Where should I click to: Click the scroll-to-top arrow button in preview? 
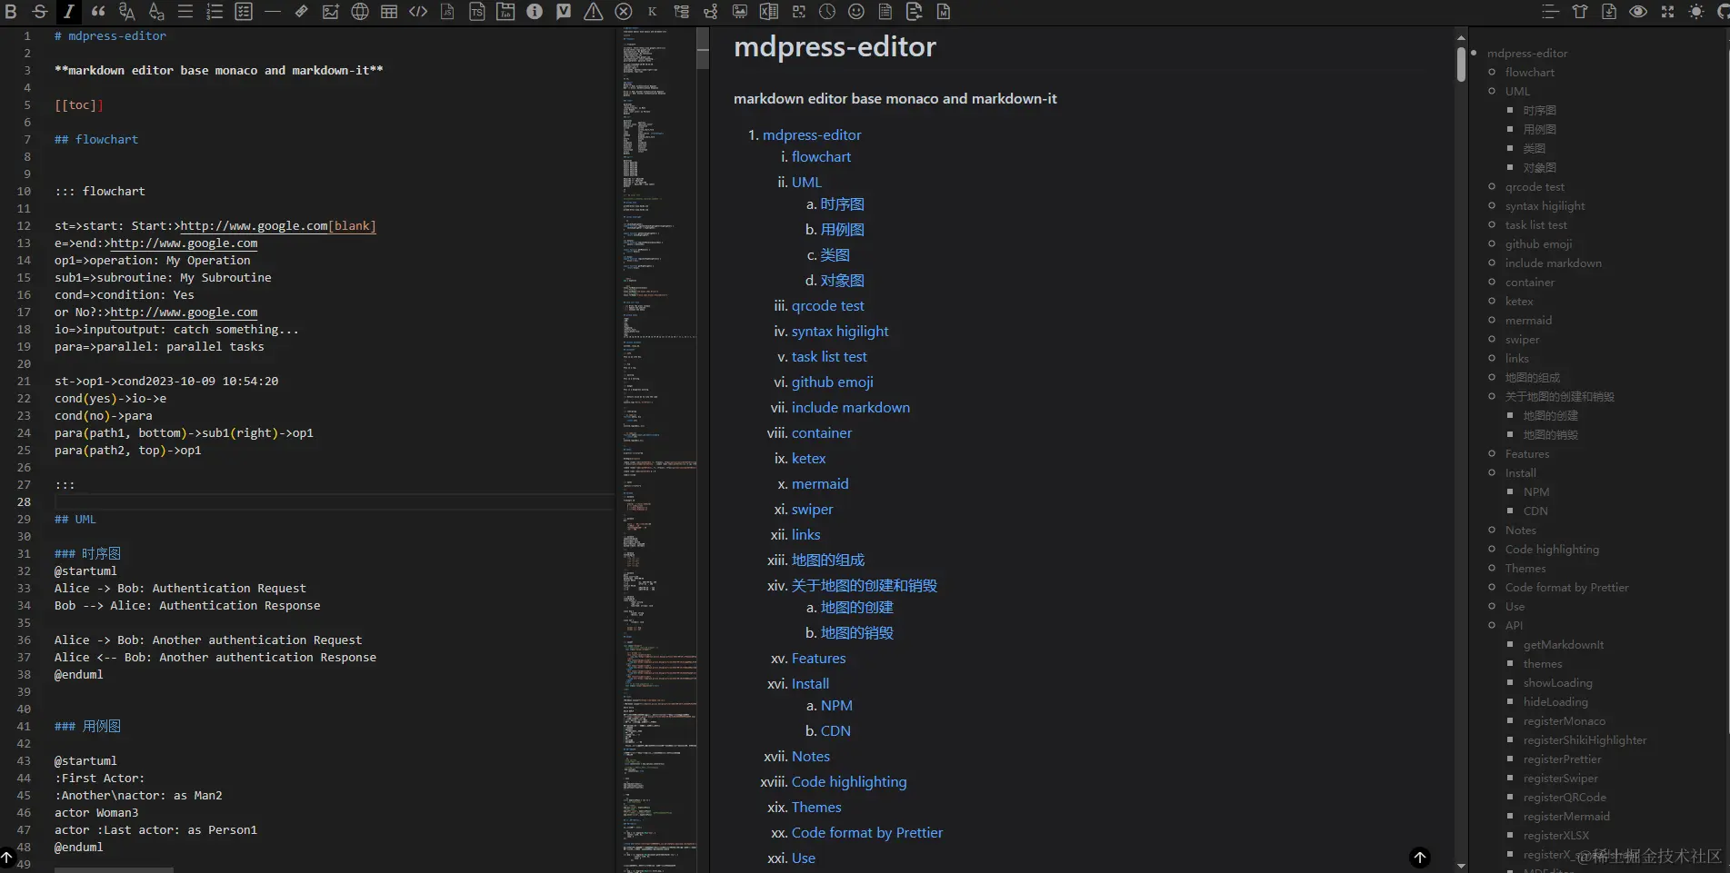pos(1420,857)
